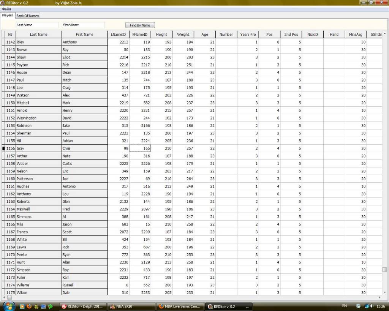Launch Firefox from the quick launch bar
389x311 pixels.
tap(29, 306)
